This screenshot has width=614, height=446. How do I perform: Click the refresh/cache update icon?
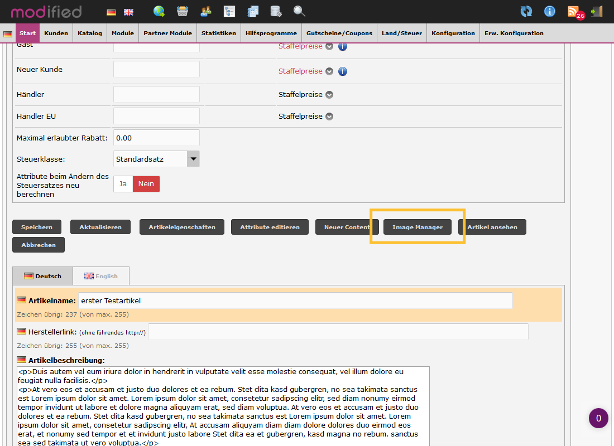click(x=526, y=11)
